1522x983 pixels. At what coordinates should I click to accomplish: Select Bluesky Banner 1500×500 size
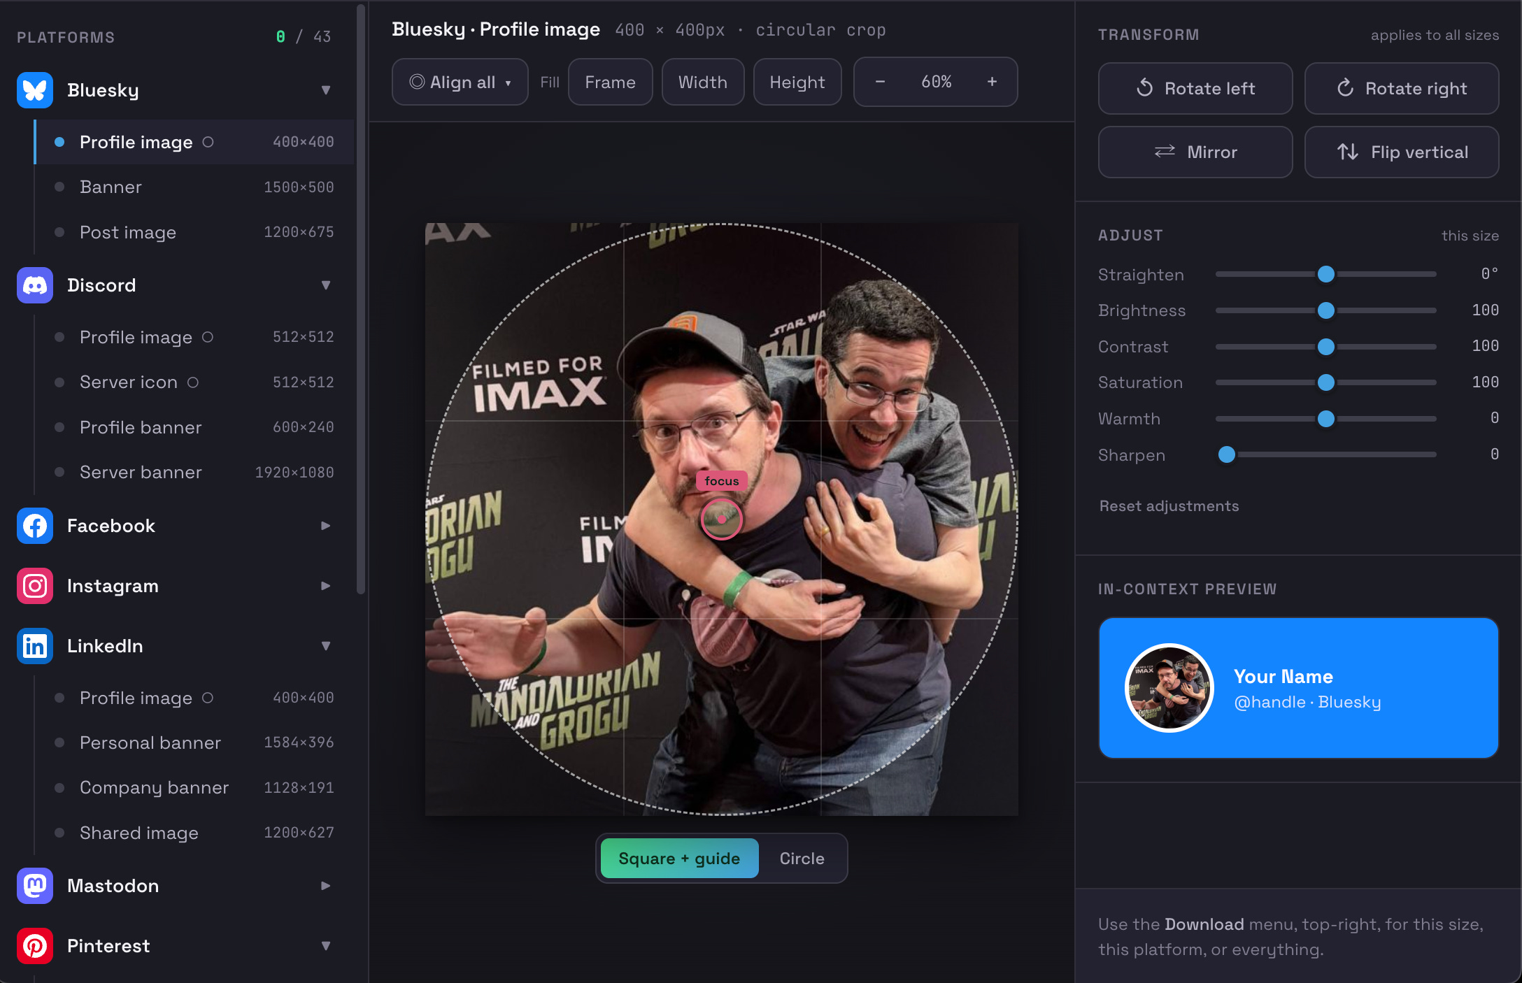pyautogui.click(x=194, y=187)
